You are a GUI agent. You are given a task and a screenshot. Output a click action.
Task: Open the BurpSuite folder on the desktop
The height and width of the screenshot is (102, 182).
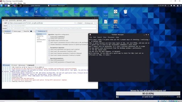click(x=56, y=13)
